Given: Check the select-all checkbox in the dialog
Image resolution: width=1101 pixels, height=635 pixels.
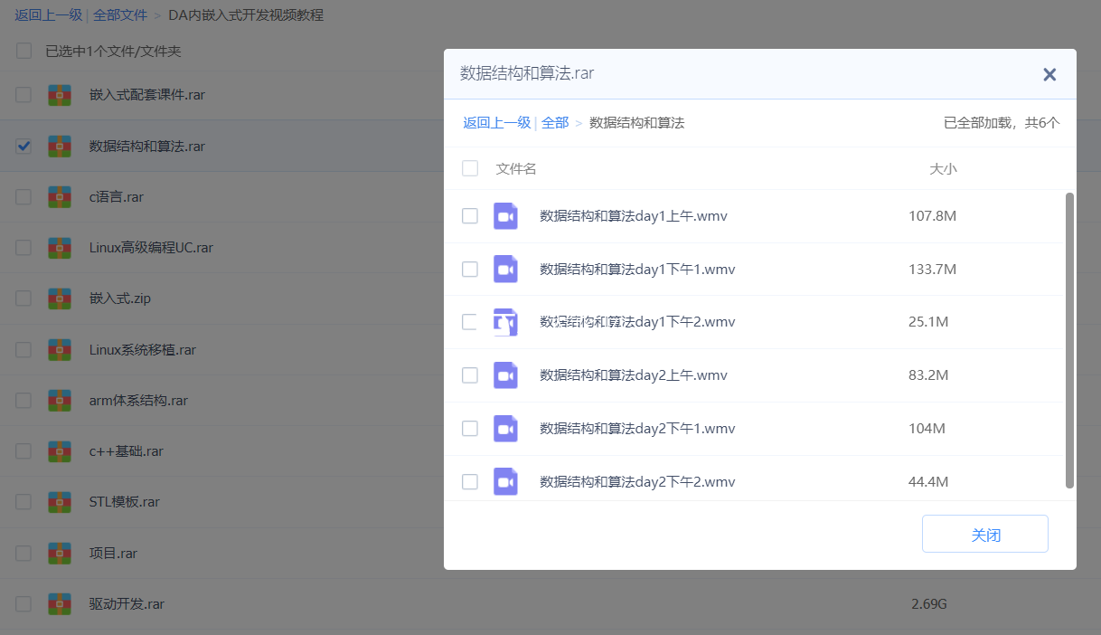Looking at the screenshot, I should 469,168.
